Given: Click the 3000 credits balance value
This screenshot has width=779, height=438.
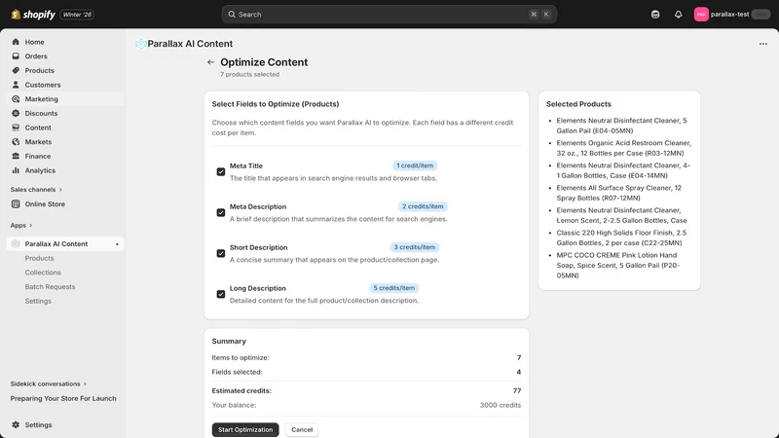Looking at the screenshot, I should point(501,405).
